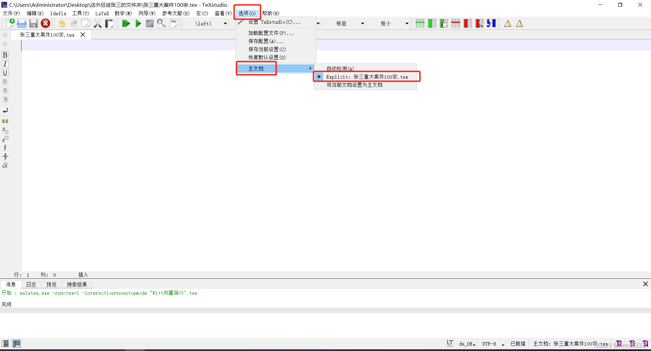Apply Underline format from side toolbar

5,73
